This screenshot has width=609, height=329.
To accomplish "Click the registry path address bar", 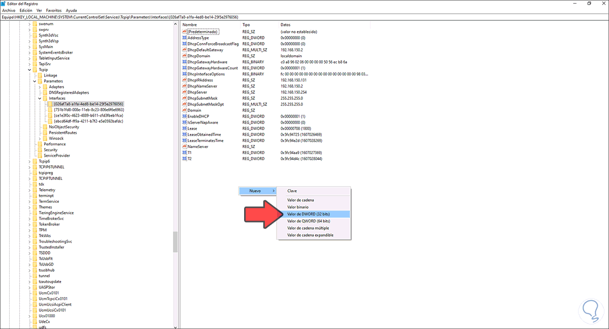I will [x=304, y=17].
